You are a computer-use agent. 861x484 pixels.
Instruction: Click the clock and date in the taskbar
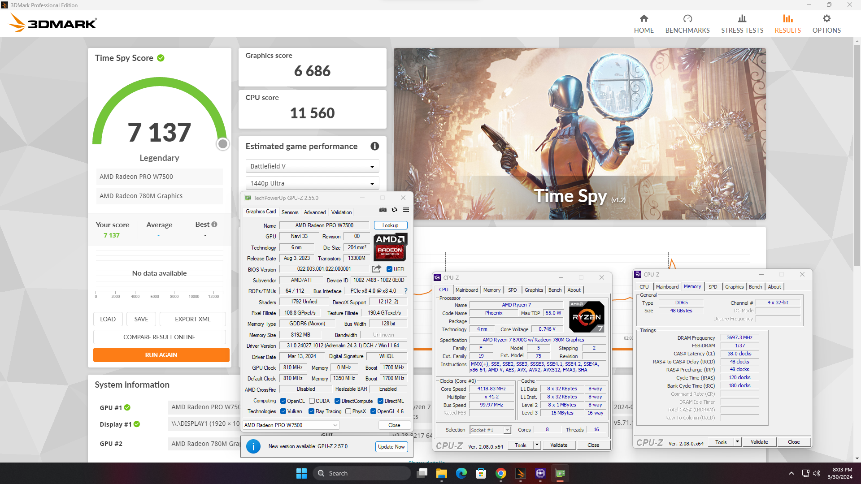tap(840, 473)
